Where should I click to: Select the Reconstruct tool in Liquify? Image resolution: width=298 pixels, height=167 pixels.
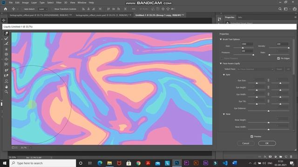point(6,39)
